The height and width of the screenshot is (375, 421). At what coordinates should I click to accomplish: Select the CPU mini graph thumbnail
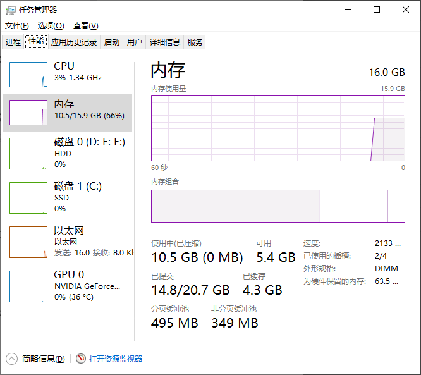pyautogui.click(x=28, y=75)
